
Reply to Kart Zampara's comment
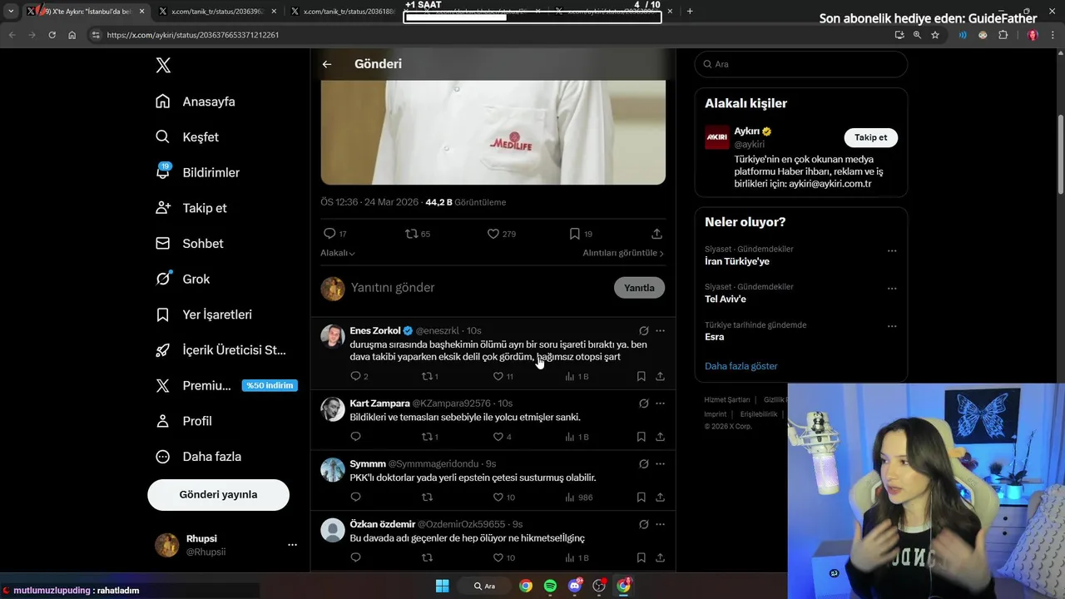click(x=356, y=437)
